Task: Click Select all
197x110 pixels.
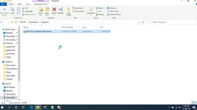Action: tap(111, 8)
